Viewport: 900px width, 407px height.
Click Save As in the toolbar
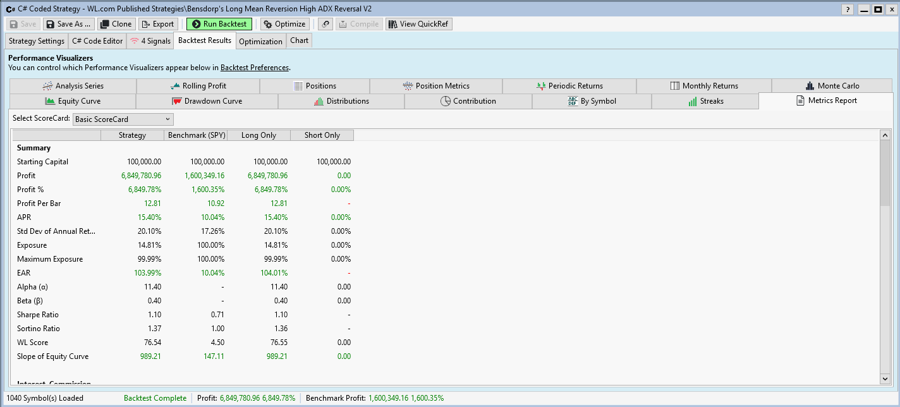[68, 24]
